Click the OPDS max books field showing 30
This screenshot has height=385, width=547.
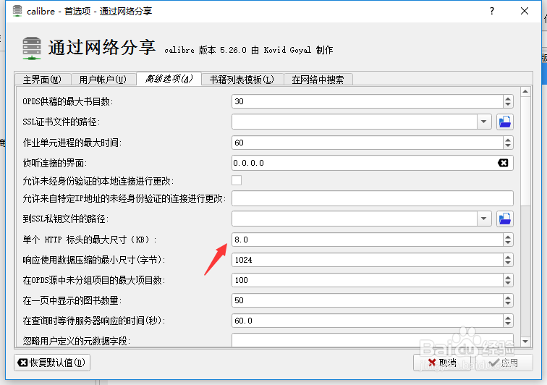367,101
